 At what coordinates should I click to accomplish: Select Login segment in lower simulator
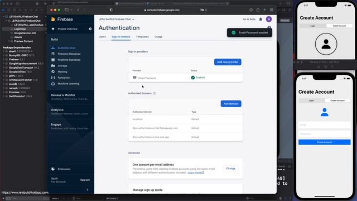pyautogui.click(x=311, y=100)
